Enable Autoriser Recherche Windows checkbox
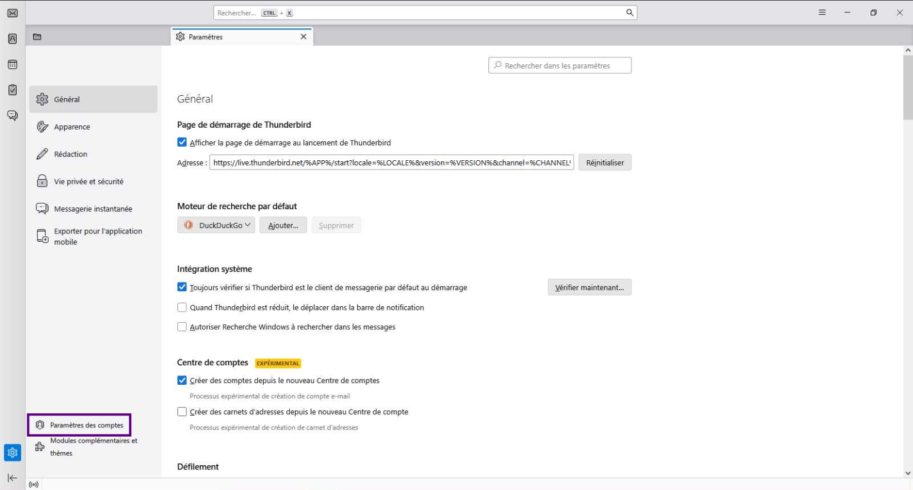The height and width of the screenshot is (490, 913). pos(182,327)
